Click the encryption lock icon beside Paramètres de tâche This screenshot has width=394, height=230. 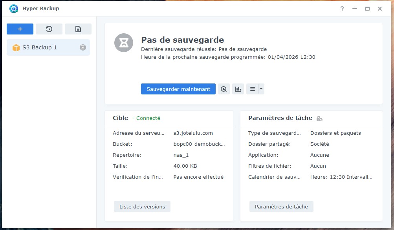tap(319, 118)
